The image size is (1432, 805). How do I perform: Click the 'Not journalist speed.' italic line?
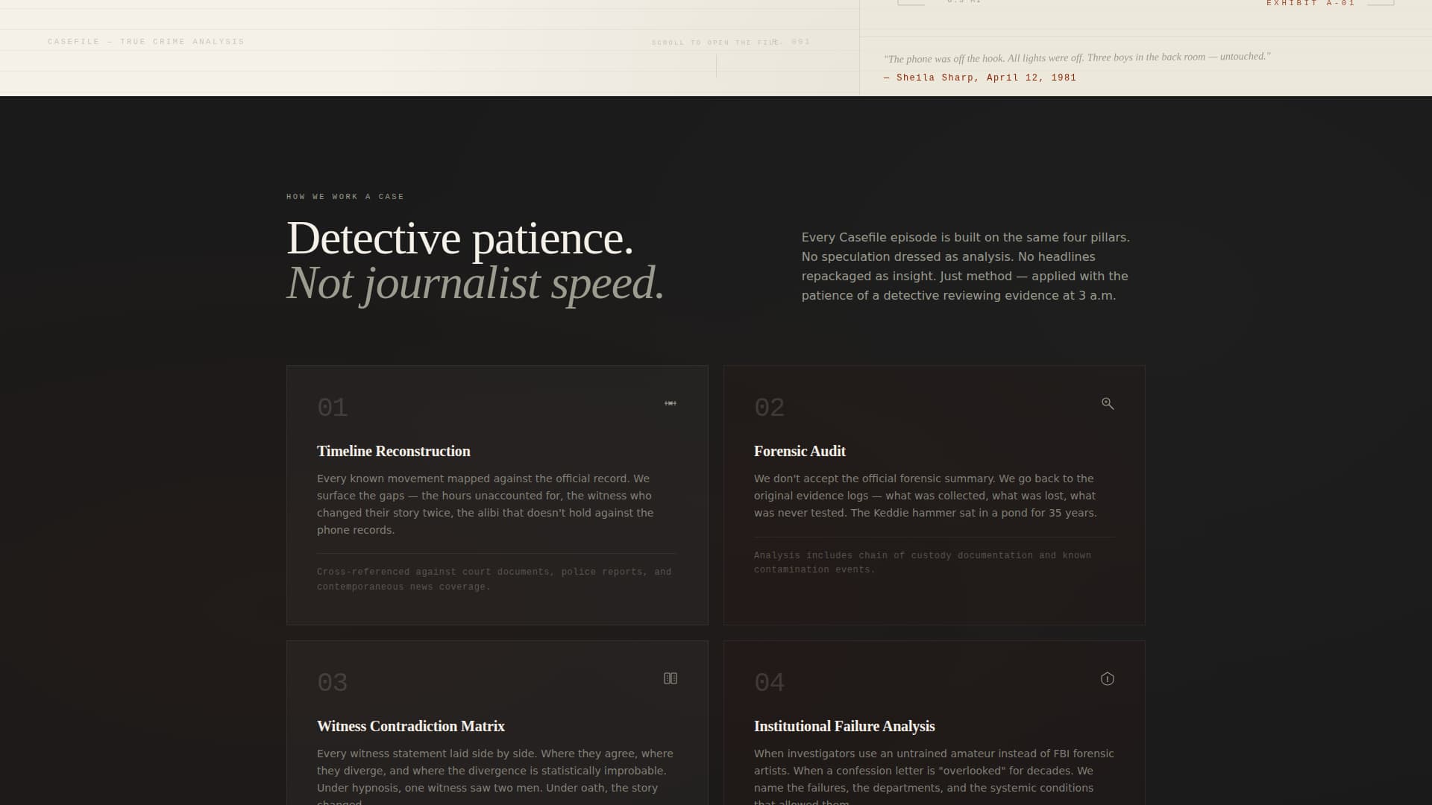point(476,283)
